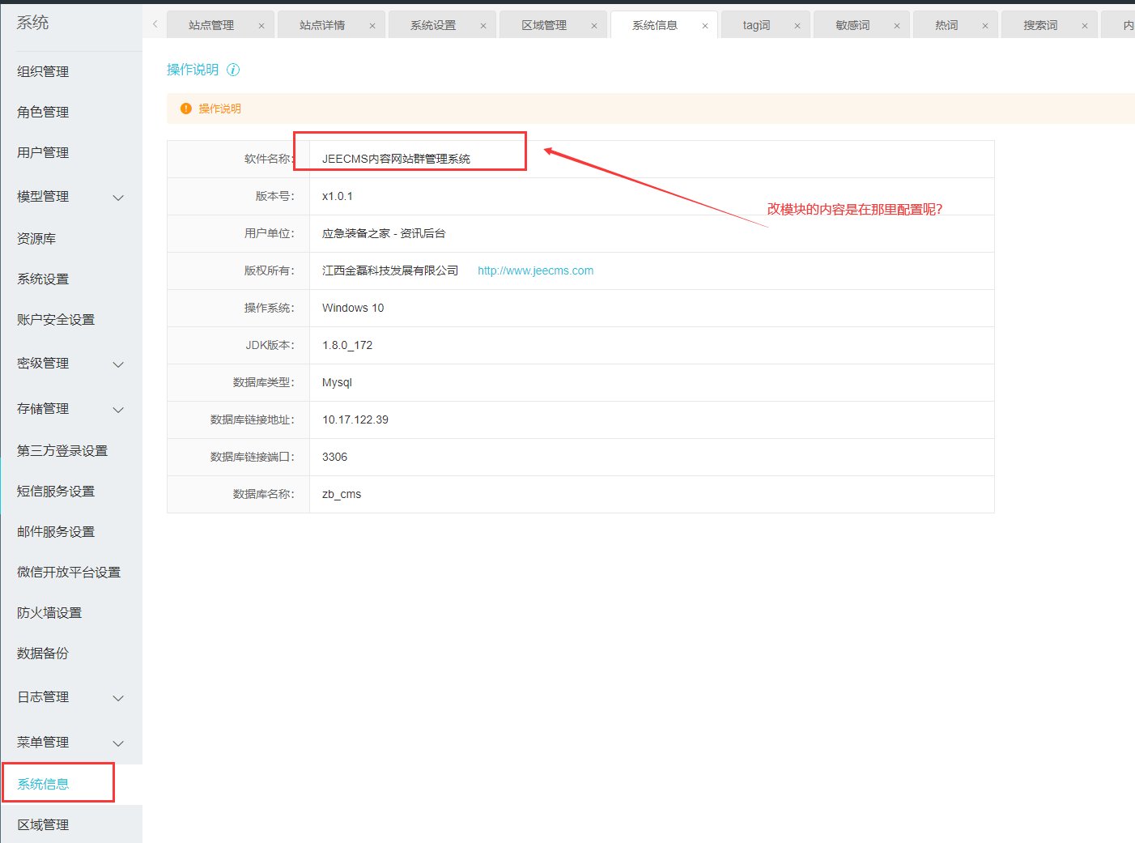This screenshot has height=843, width=1135.
Task: Close the 搜索词 tab
Action: (x=1085, y=26)
